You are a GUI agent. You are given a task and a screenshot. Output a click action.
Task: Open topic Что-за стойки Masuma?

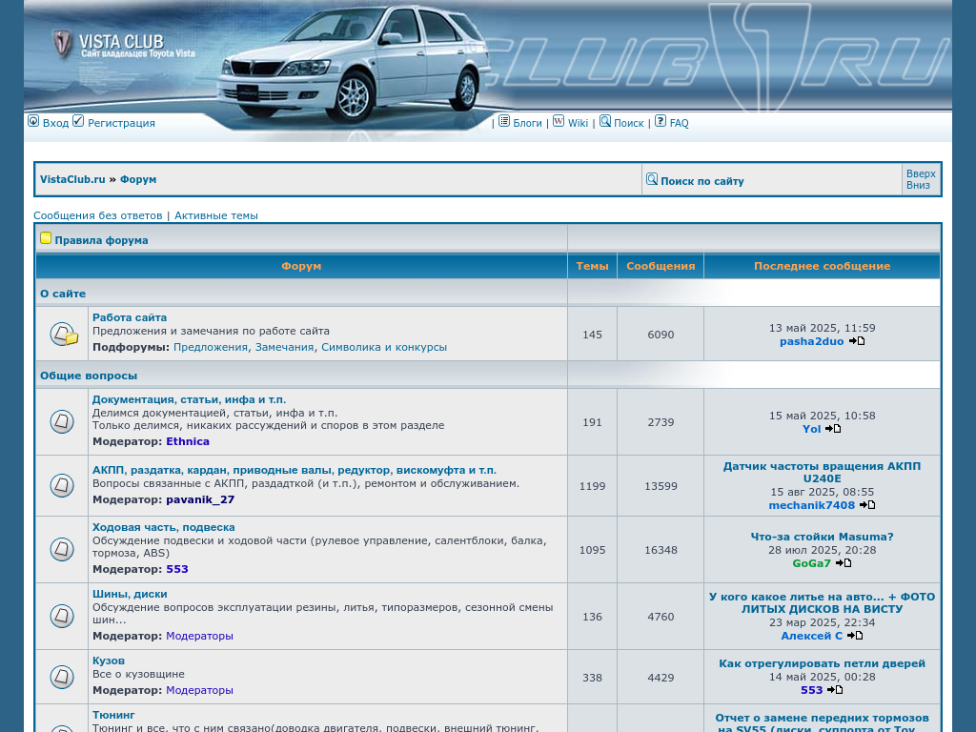click(x=822, y=537)
